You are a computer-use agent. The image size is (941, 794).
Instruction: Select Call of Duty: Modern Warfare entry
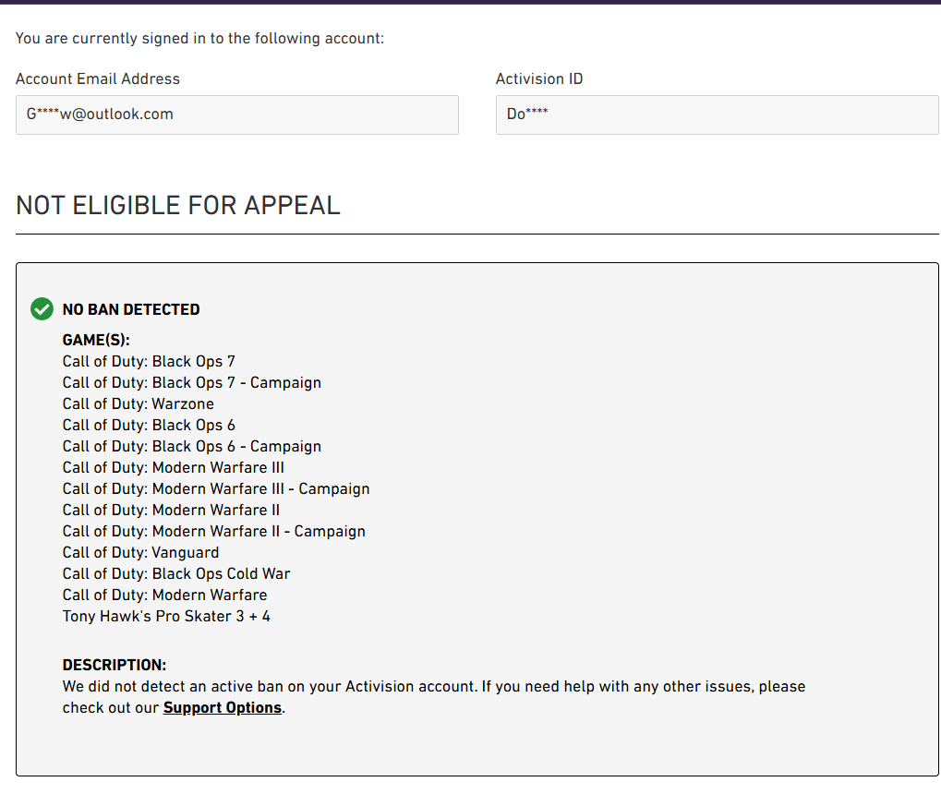(165, 595)
